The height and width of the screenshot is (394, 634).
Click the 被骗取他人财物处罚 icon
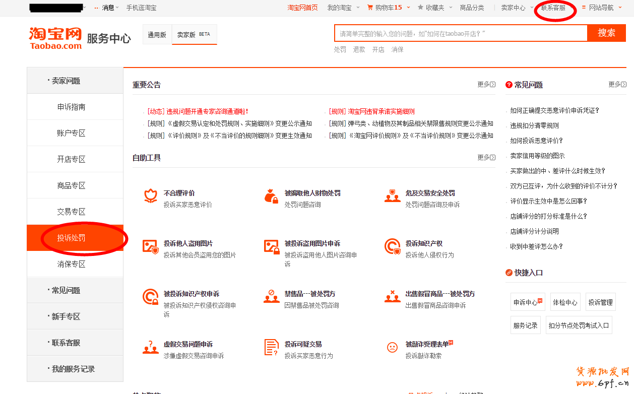271,196
